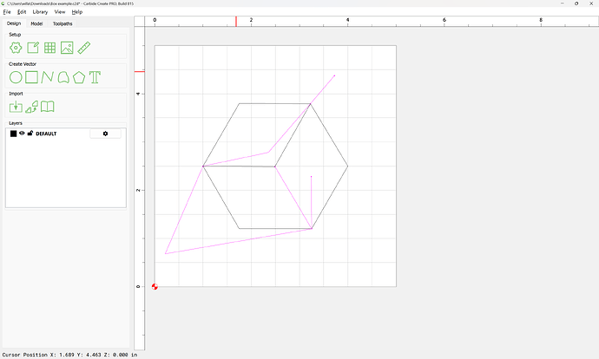Close the Carbide Create window
Image resolution: width=599 pixels, height=359 pixels.
coord(591,3)
